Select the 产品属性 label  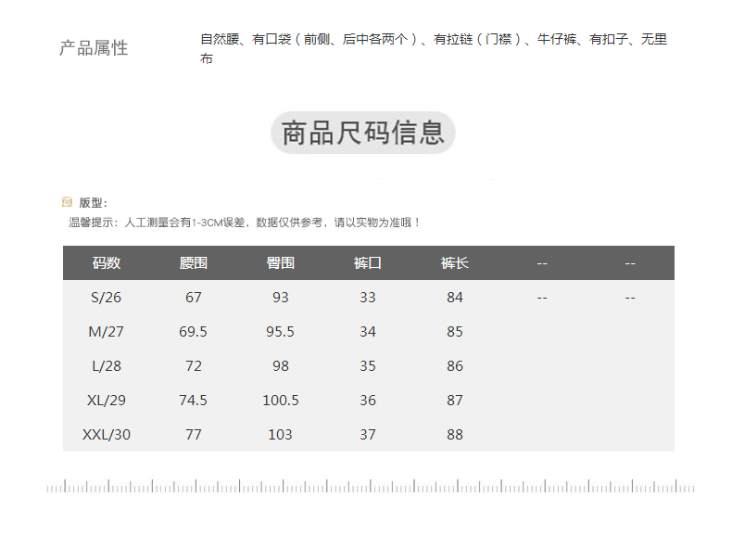coord(94,48)
